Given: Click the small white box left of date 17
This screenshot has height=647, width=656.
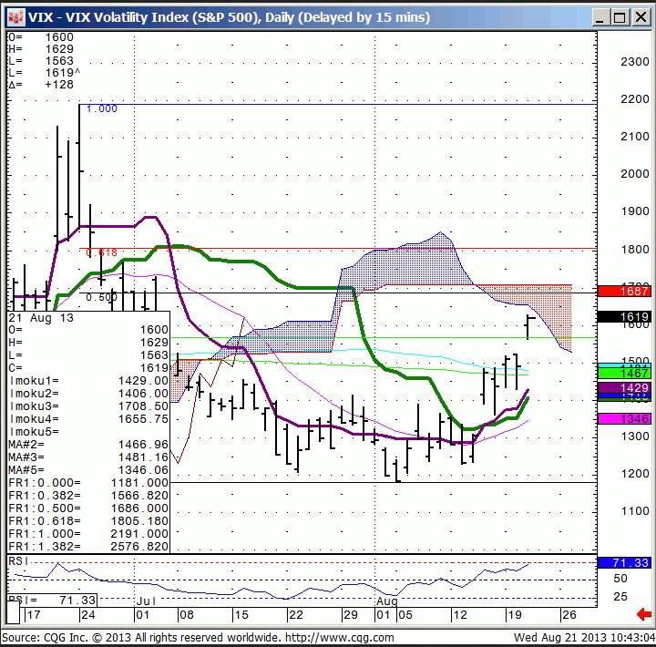Looking at the screenshot, I should pyautogui.click(x=13, y=612).
